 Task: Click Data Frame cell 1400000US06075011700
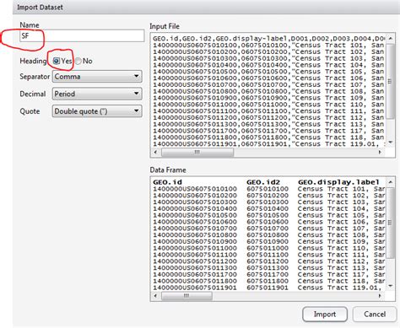(195, 274)
